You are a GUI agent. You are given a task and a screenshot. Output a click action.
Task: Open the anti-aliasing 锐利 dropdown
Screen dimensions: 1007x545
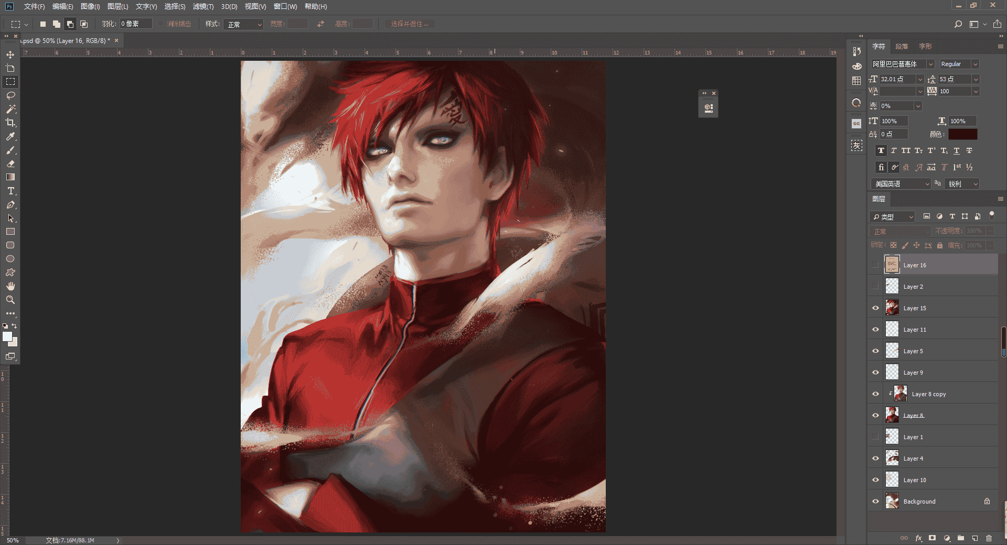[x=962, y=184]
